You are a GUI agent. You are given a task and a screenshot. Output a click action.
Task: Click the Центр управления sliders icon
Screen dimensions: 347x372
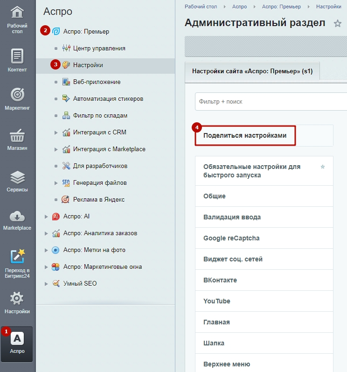coord(66,48)
